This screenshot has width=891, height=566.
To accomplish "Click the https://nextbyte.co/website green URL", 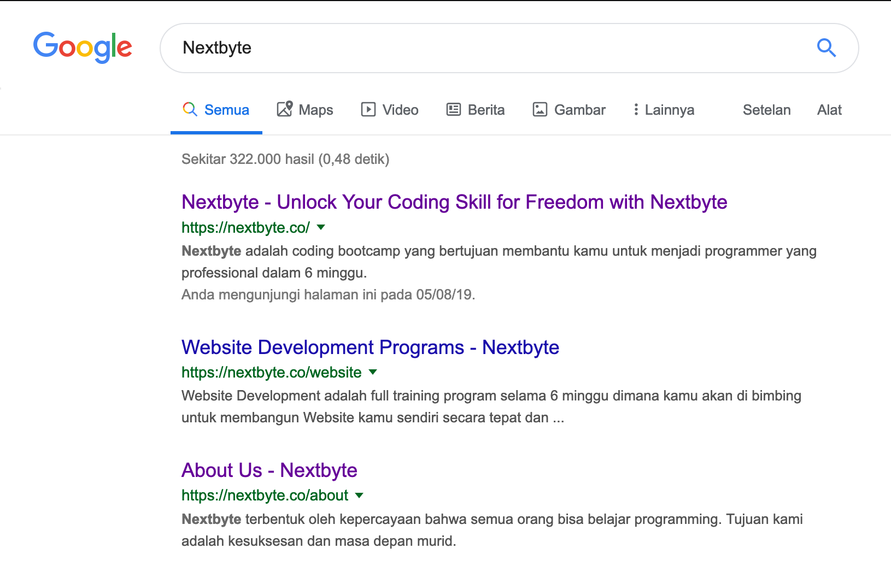I will tap(271, 373).
